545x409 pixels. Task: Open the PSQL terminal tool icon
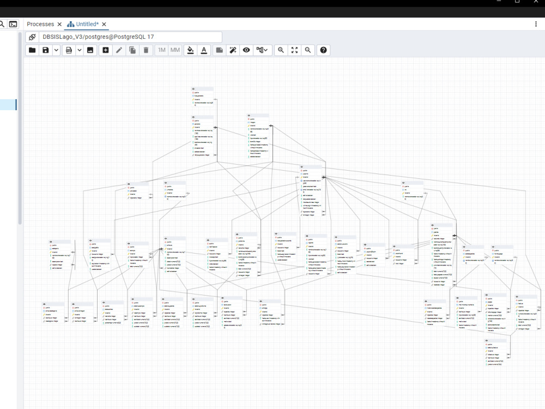(13, 24)
